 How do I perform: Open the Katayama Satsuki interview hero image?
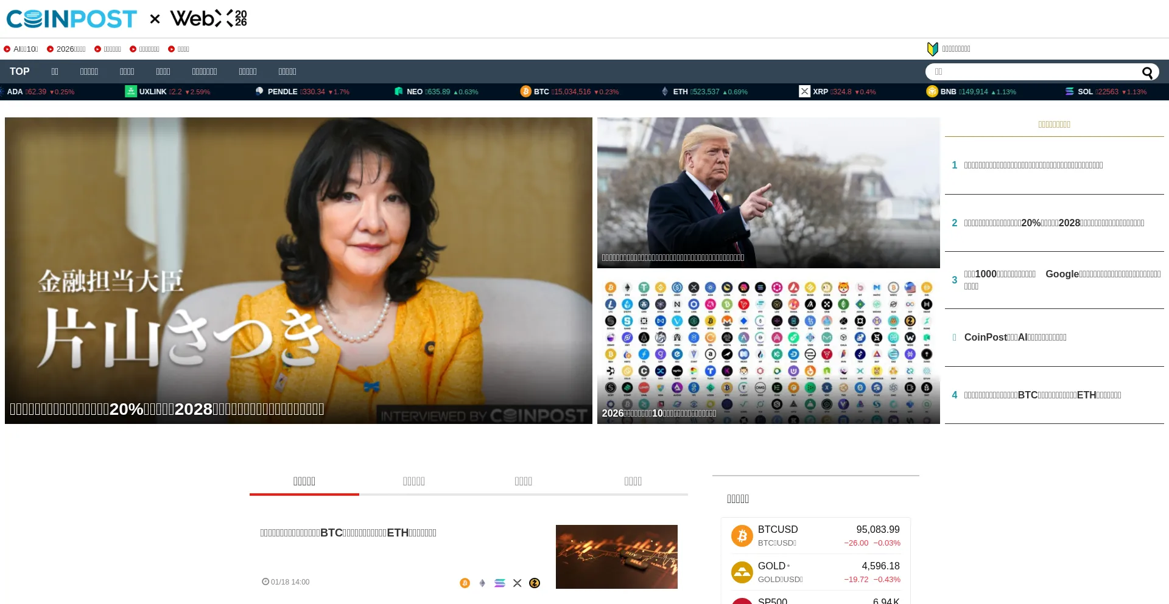pyautogui.click(x=298, y=271)
